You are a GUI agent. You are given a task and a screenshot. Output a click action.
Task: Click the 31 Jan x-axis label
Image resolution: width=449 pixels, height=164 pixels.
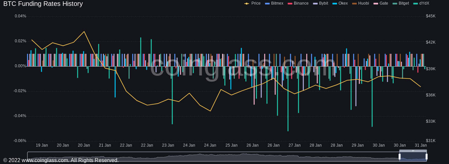point(421,145)
